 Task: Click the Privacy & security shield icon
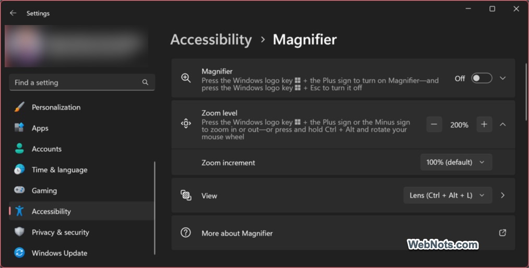tap(19, 232)
